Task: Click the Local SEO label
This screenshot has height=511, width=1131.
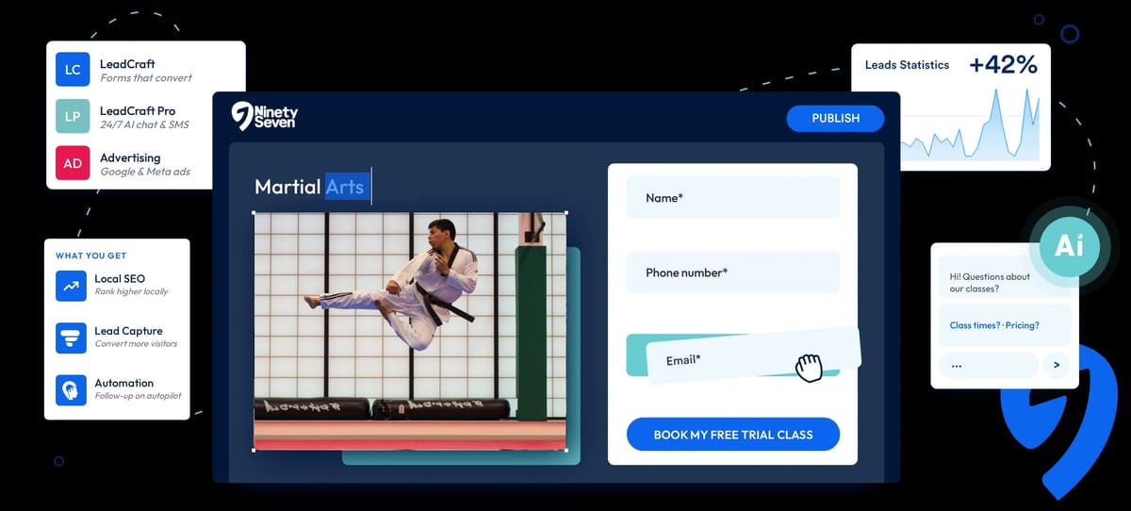Action: [120, 279]
